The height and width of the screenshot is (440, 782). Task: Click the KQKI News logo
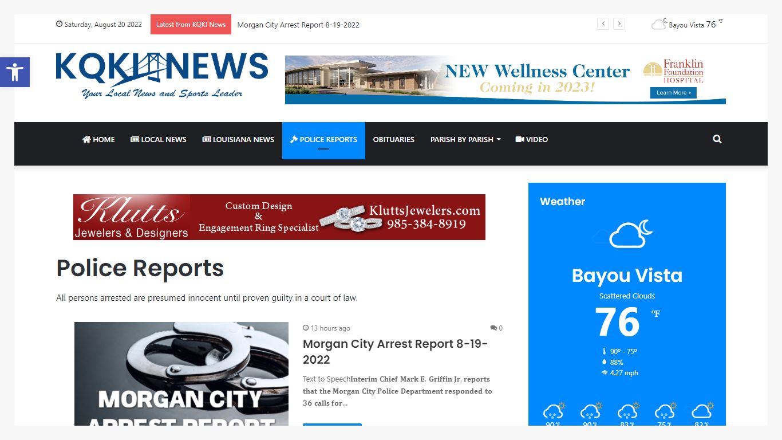[162, 75]
